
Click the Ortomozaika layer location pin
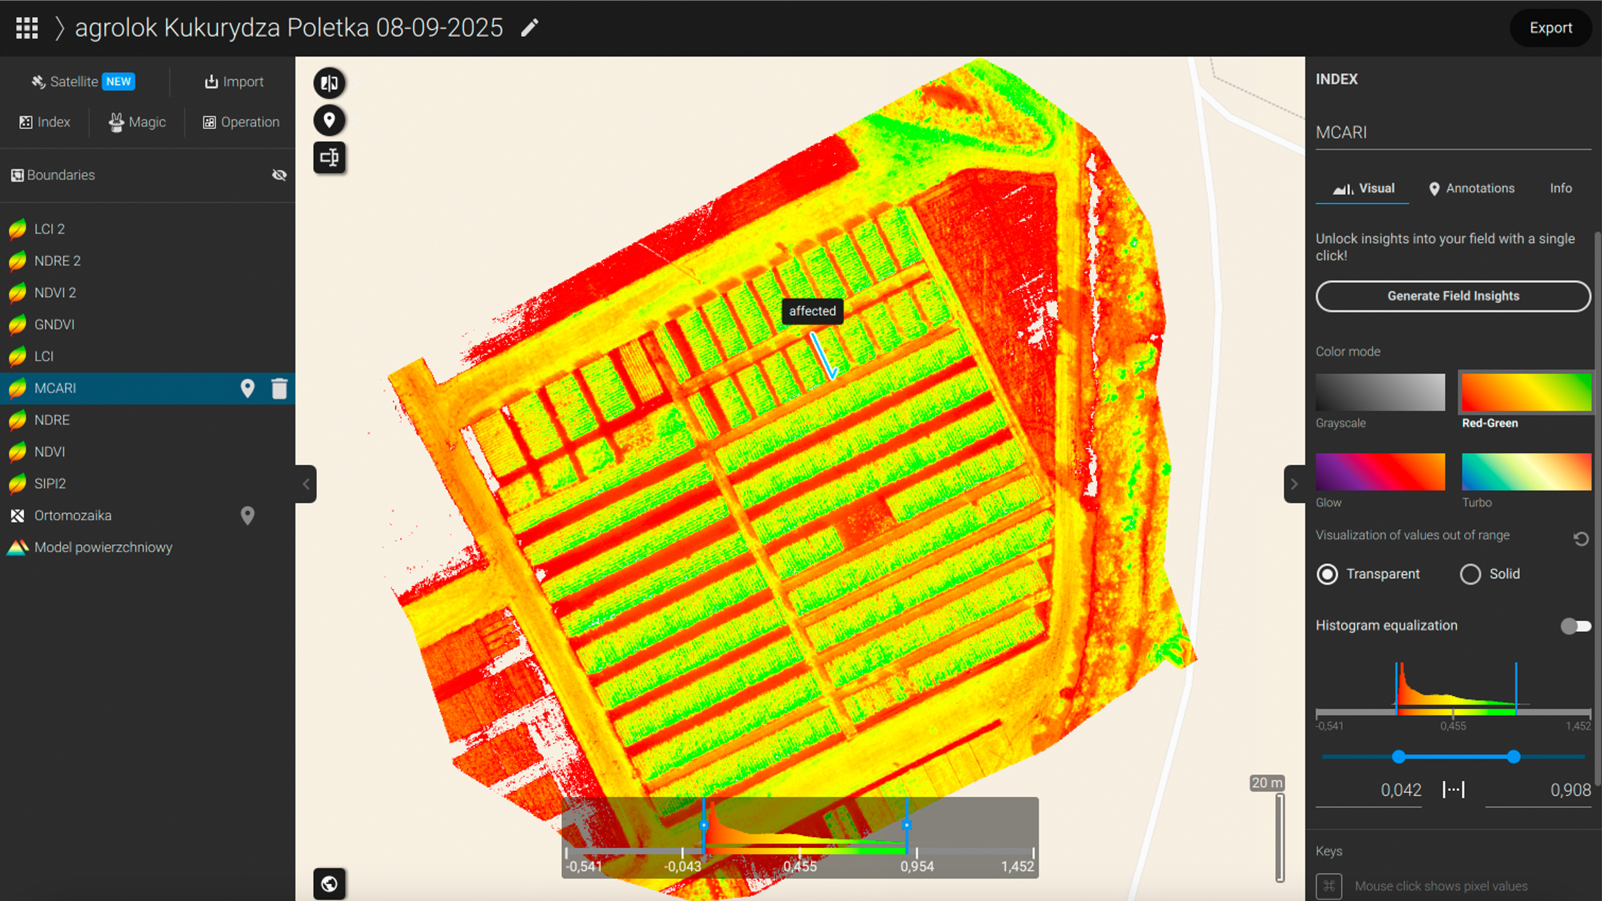click(x=247, y=516)
